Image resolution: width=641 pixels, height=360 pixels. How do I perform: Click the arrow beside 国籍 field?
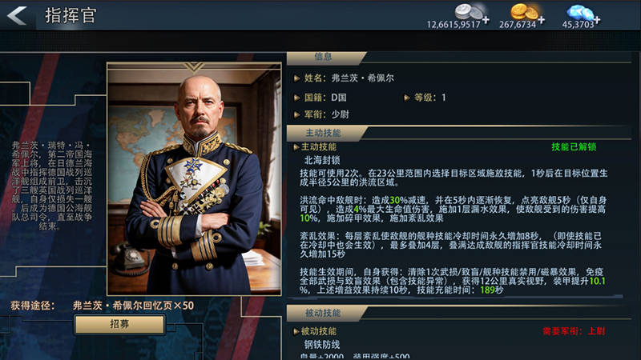tap(296, 98)
